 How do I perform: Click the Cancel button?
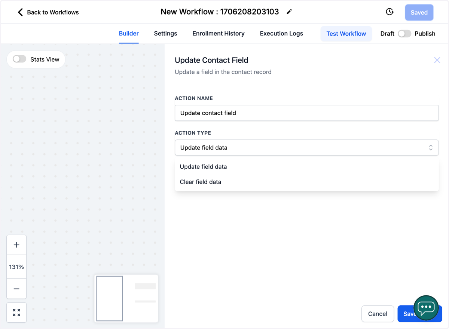(x=378, y=314)
